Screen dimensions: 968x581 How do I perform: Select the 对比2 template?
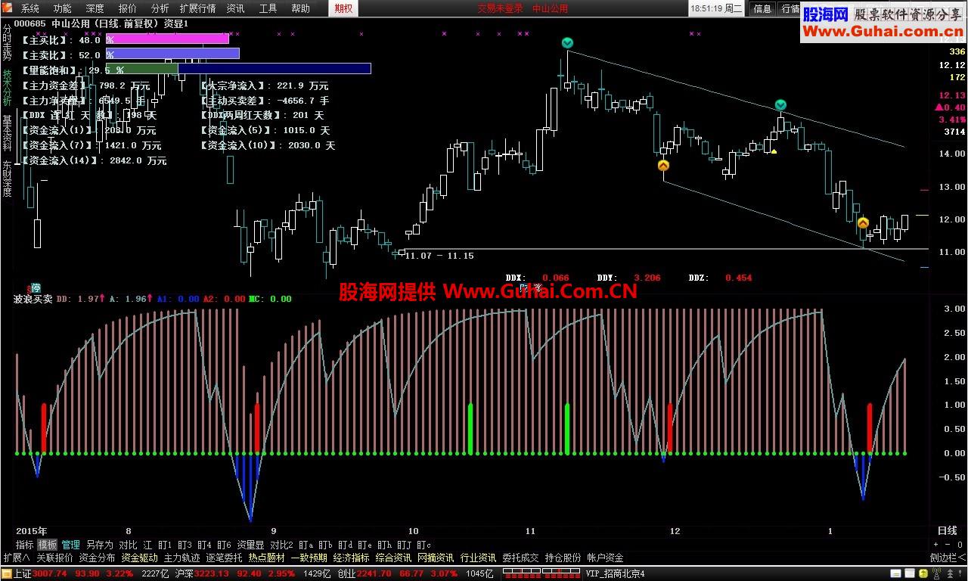pyautogui.click(x=281, y=545)
